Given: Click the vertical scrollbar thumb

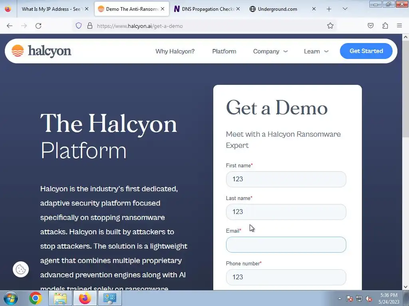Looking at the screenshot, I should (x=405, y=88).
